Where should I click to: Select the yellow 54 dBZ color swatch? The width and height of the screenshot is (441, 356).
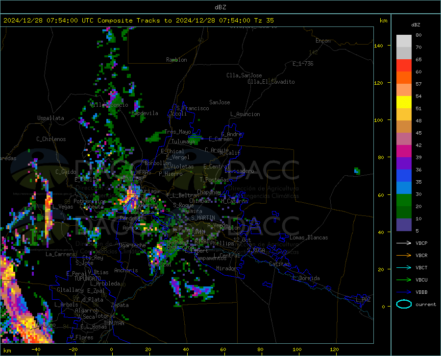pos(404,102)
